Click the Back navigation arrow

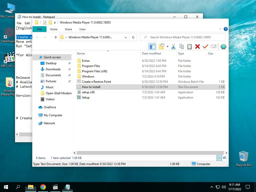click(x=37, y=37)
